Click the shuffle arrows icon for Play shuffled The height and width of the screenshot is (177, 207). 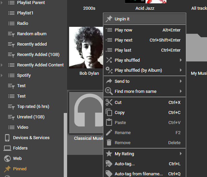point(109,60)
